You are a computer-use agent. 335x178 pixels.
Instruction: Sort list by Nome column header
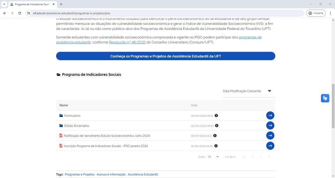tap(64, 105)
